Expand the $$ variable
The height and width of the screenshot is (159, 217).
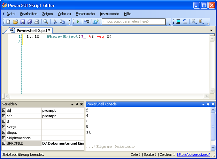4,110
